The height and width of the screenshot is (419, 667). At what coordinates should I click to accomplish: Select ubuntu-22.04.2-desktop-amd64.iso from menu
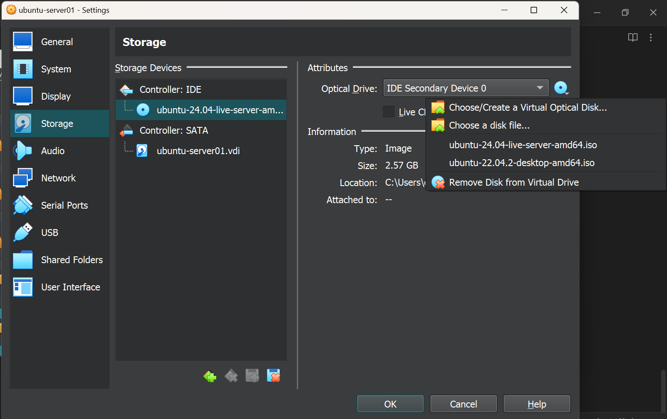coord(522,163)
